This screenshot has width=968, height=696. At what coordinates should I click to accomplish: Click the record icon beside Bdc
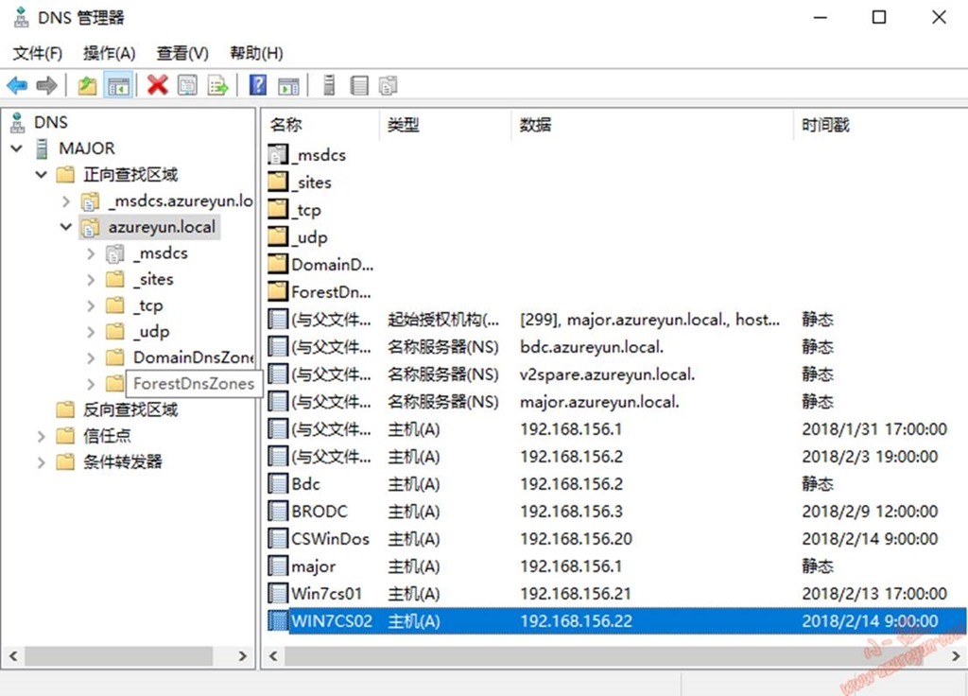click(x=278, y=483)
